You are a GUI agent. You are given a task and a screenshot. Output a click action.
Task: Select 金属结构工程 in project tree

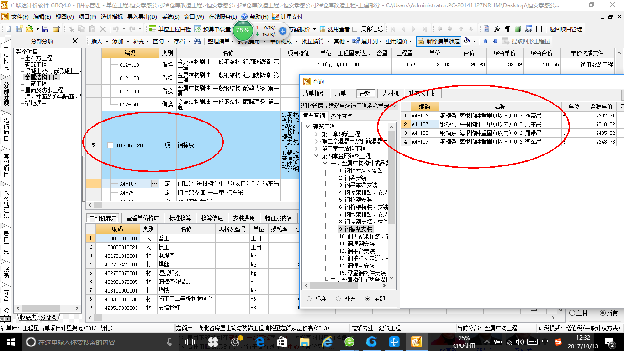pos(41,77)
